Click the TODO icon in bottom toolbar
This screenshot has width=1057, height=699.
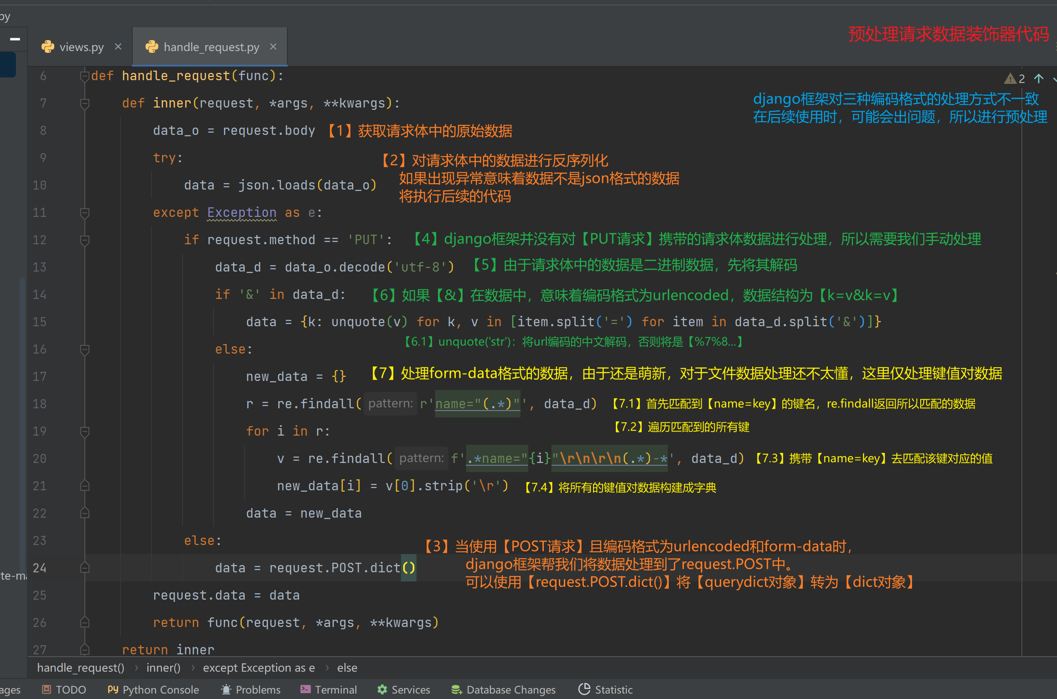click(x=46, y=689)
